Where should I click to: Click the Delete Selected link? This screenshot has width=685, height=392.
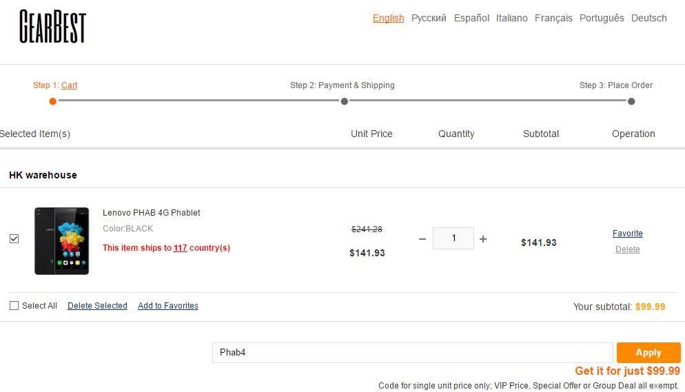(x=97, y=306)
